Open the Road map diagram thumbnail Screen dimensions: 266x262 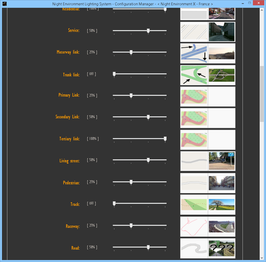[x=194, y=248]
